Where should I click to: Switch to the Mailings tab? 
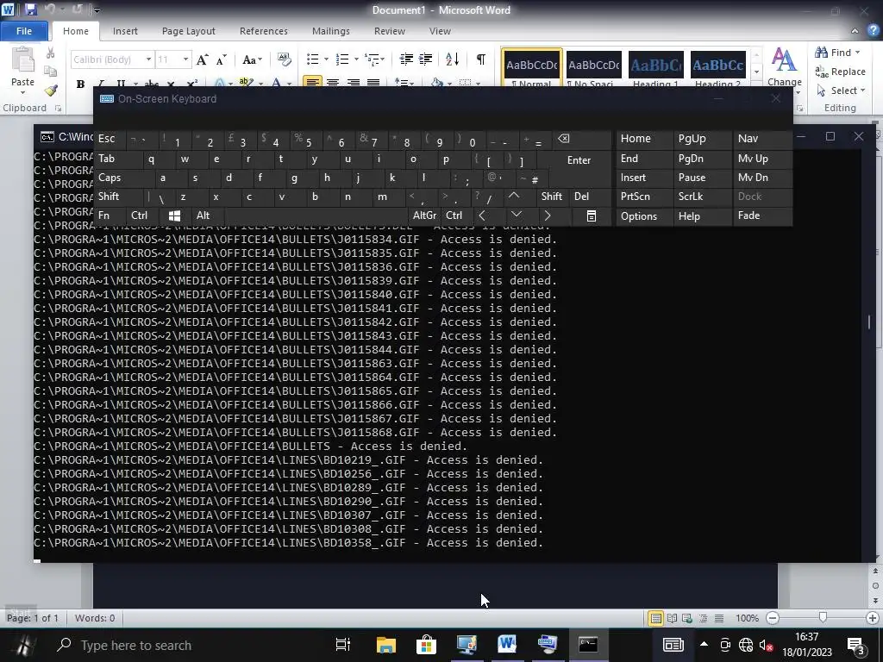(x=331, y=31)
